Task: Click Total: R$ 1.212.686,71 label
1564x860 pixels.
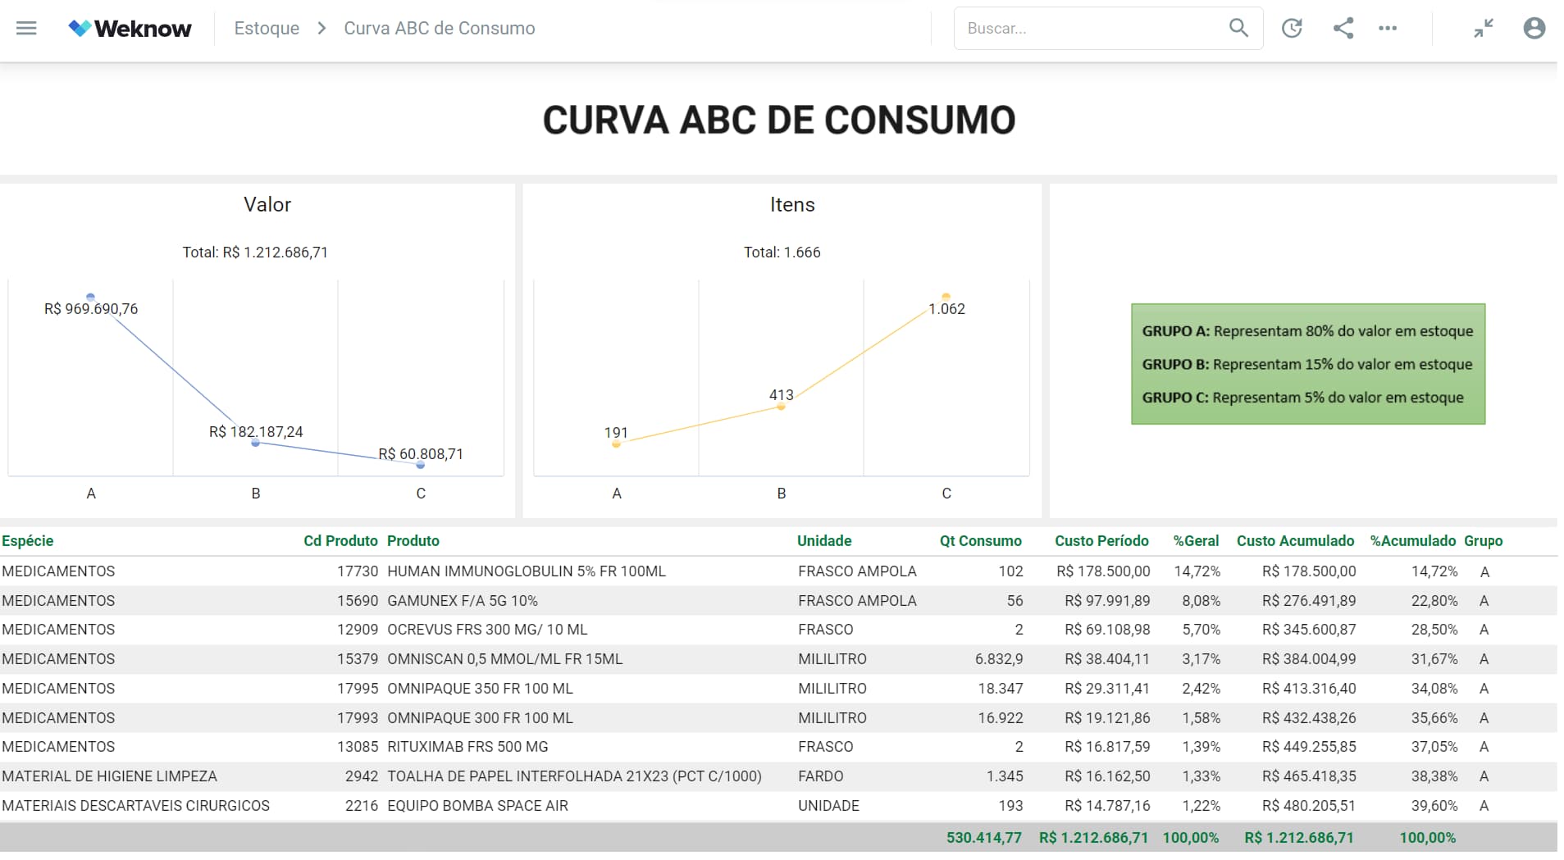Action: (x=255, y=253)
